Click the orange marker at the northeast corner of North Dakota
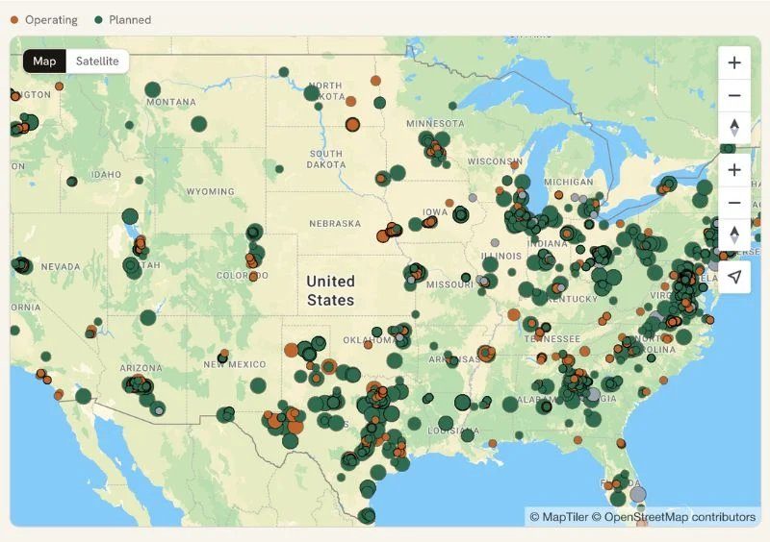The width and height of the screenshot is (770, 542). (x=375, y=81)
